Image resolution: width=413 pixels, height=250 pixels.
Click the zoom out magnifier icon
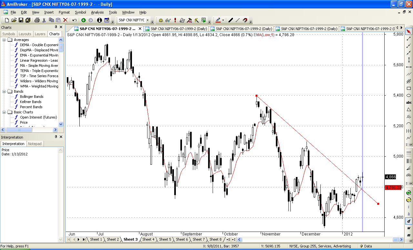409,200
